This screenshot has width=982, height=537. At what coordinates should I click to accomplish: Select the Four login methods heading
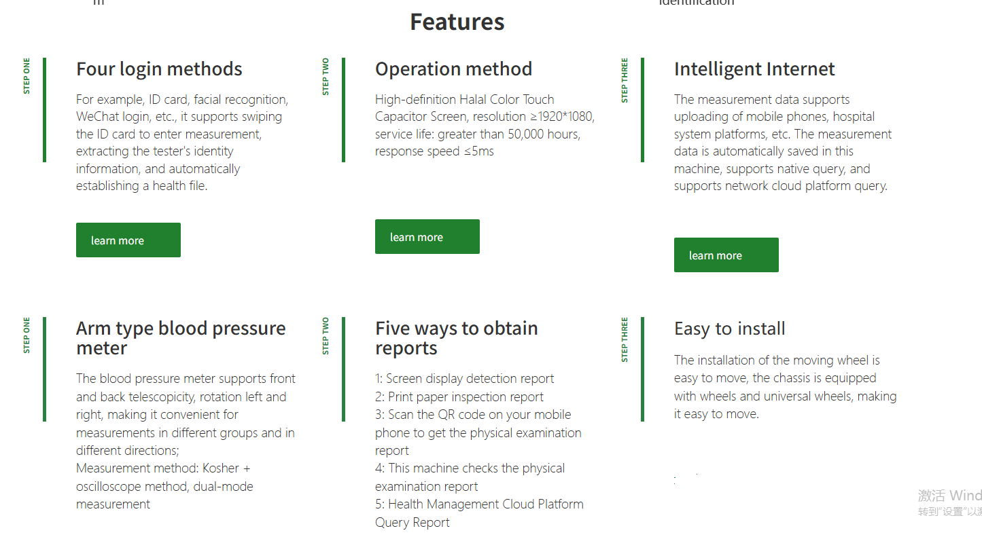159,69
